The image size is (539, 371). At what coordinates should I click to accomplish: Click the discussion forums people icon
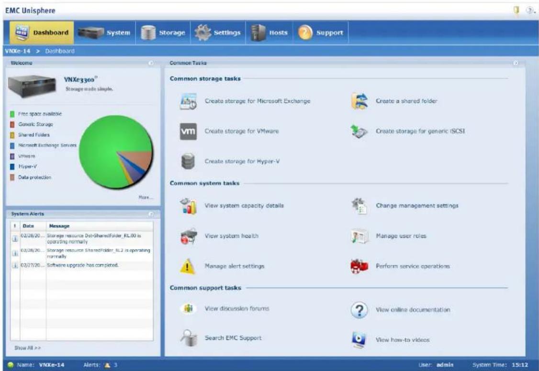click(x=188, y=308)
